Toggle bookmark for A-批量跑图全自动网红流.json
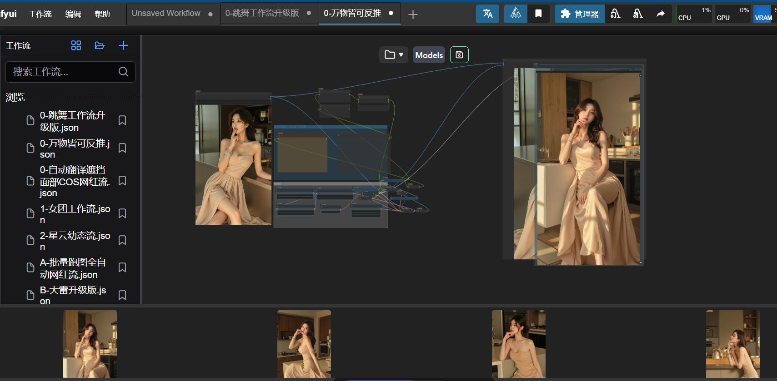 (122, 267)
